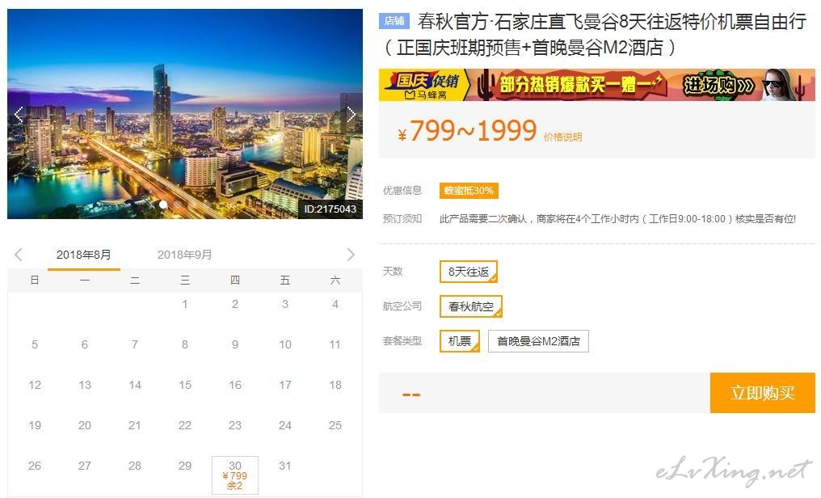Click August 24 in the calendar
Viewport: 821px width, 498px height.
(284, 425)
